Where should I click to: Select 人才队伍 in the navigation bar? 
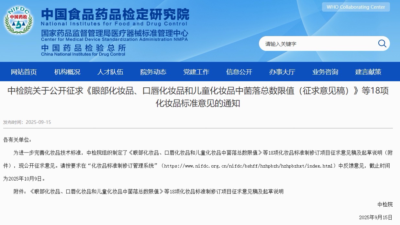[x=110, y=72]
